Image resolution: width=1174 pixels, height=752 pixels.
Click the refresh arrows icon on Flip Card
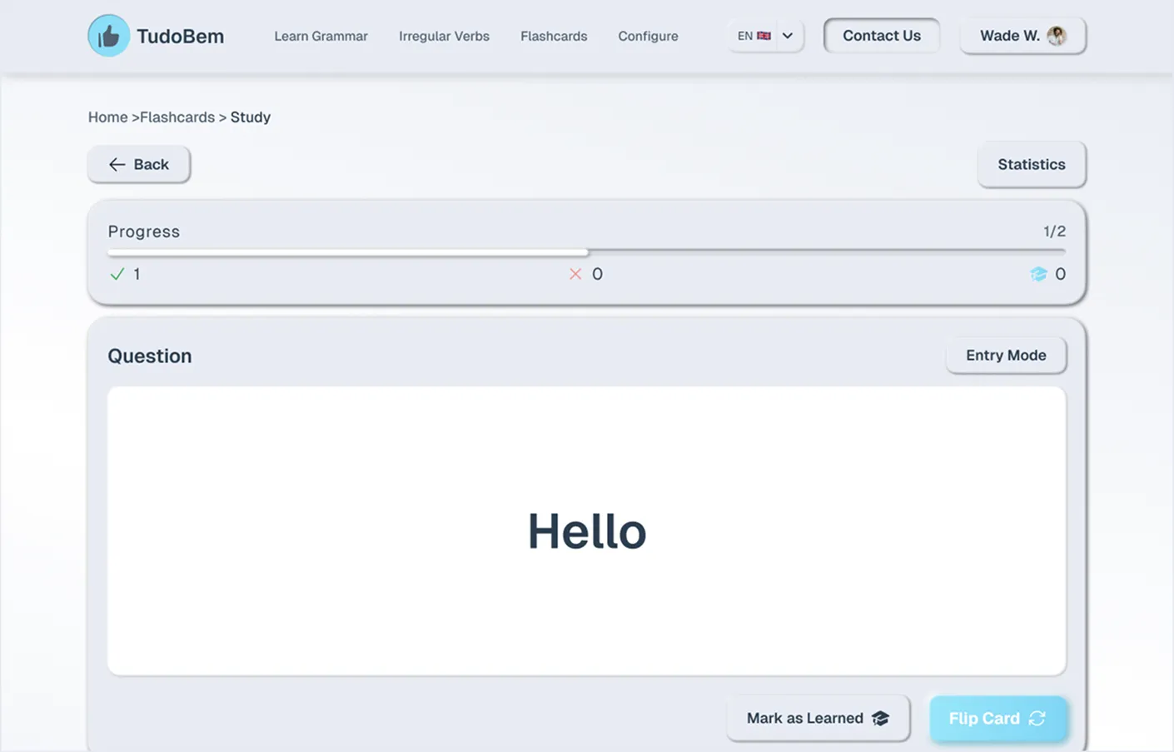tap(1037, 718)
